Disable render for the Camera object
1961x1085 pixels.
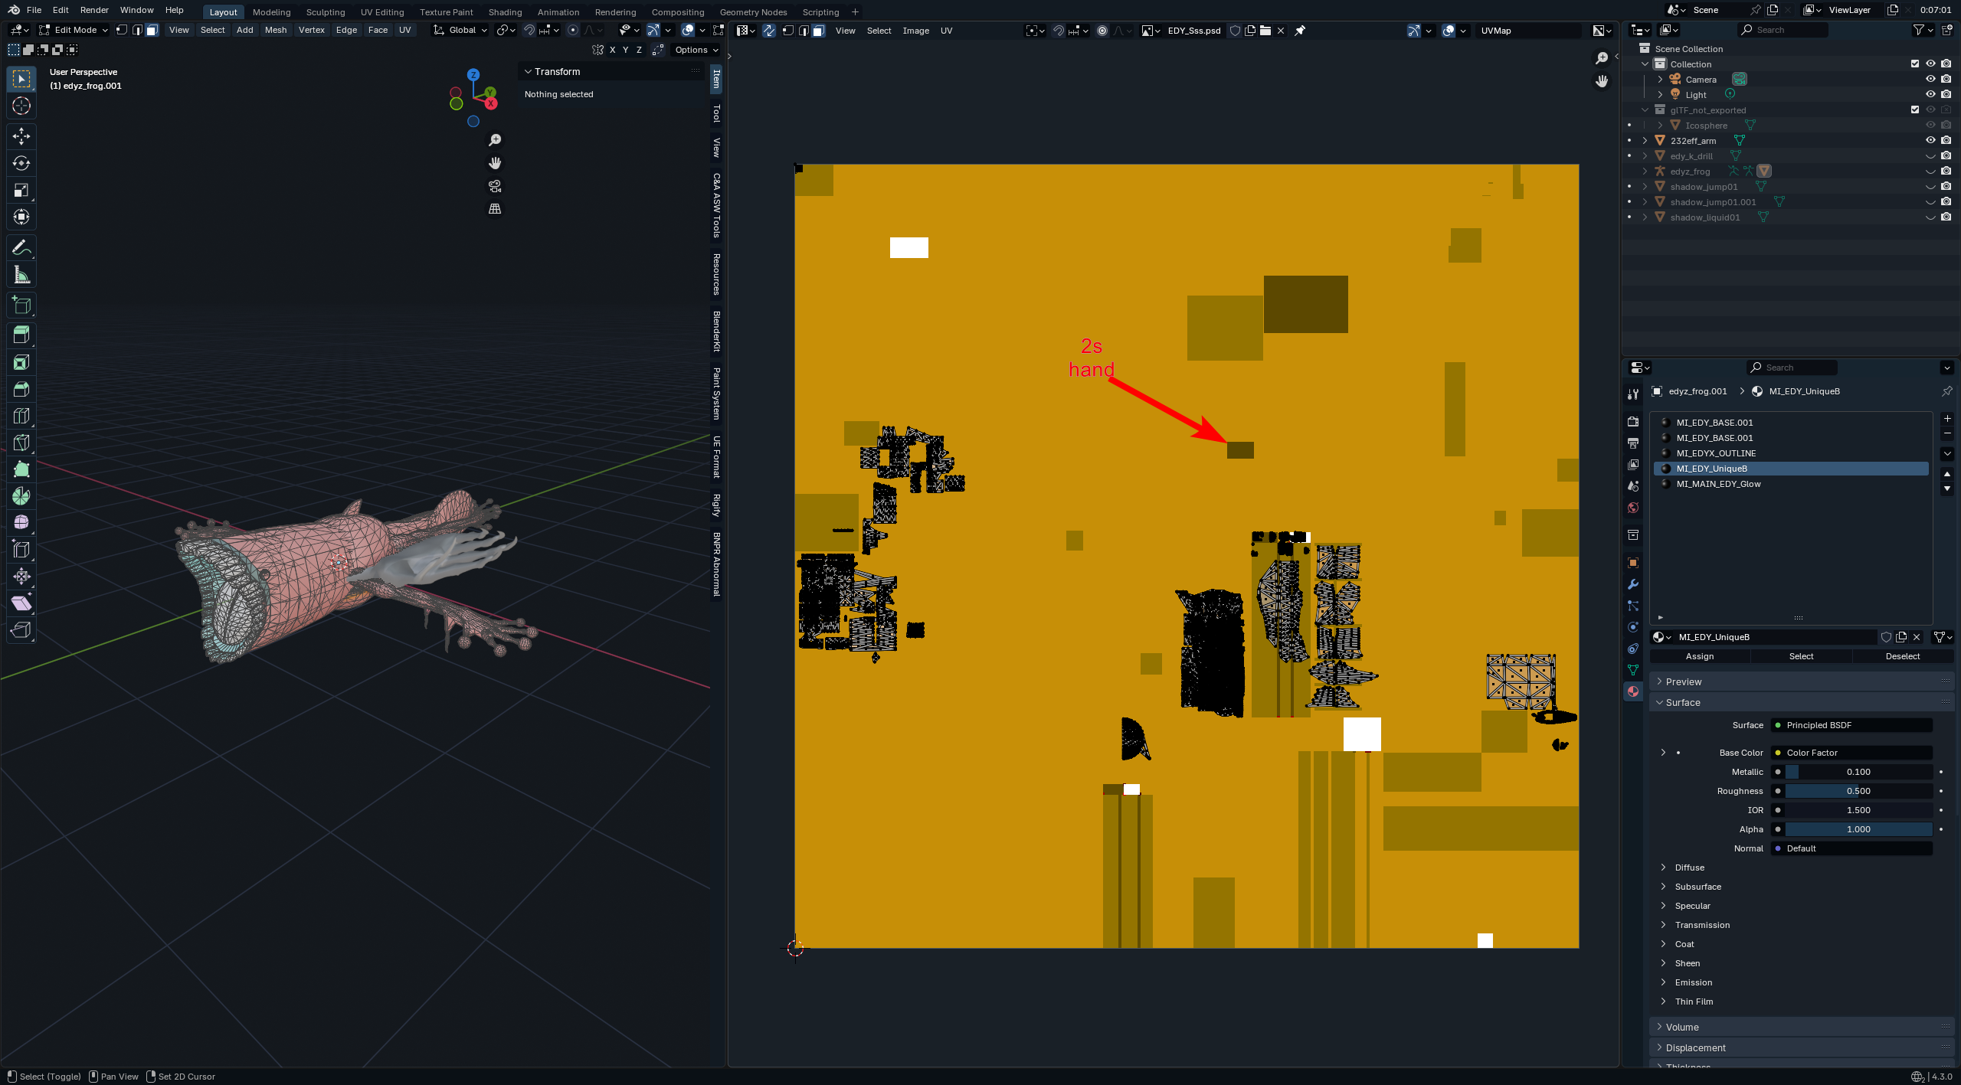(x=1946, y=80)
